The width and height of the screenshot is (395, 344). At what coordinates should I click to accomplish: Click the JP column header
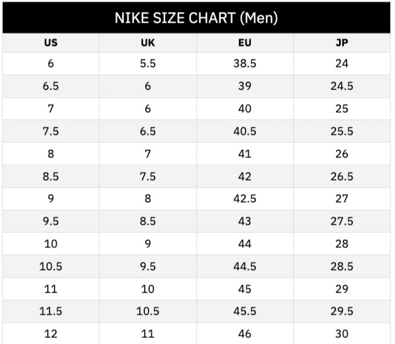(x=342, y=43)
